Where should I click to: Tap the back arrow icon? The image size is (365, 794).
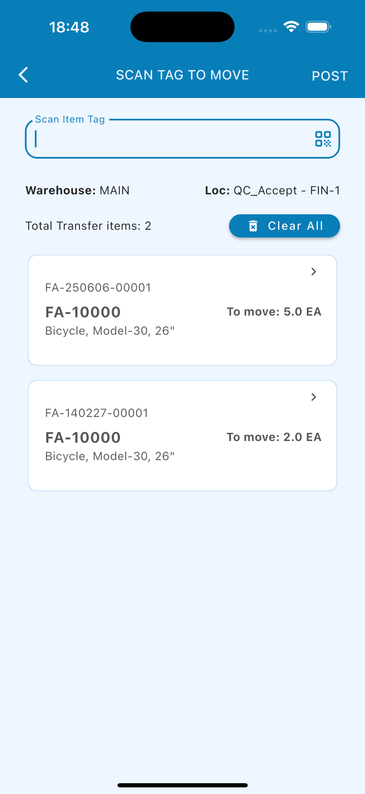click(x=24, y=75)
